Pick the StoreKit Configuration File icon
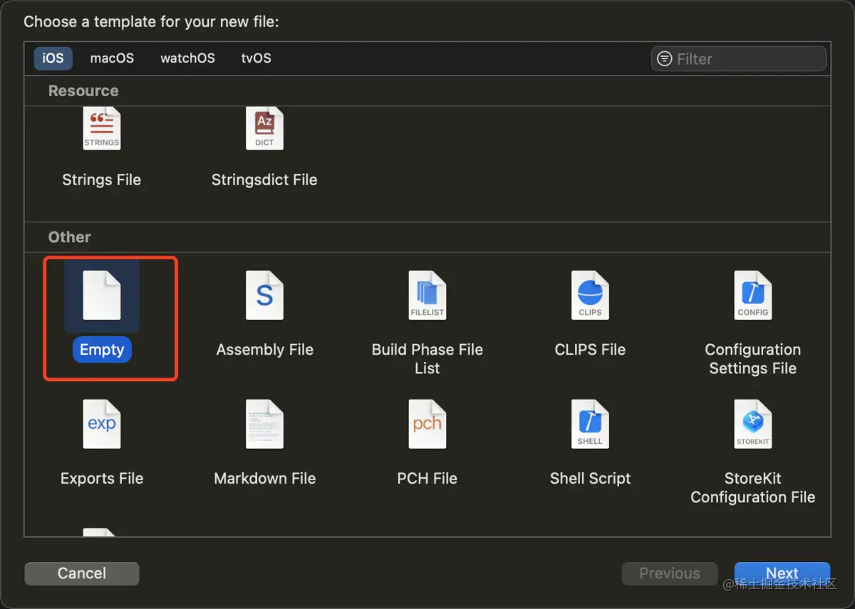Image resolution: width=855 pixels, height=609 pixels. coord(752,424)
